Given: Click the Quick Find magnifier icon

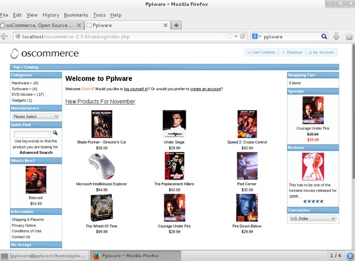Looking at the screenshot, I should [55, 133].
